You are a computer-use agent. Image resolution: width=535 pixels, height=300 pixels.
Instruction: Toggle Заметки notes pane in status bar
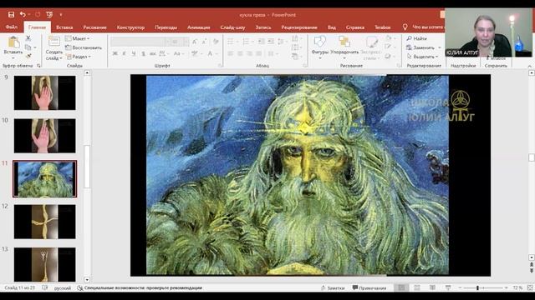[x=333, y=287]
